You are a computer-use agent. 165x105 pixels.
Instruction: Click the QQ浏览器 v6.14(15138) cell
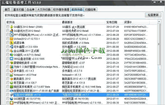(75, 99)
